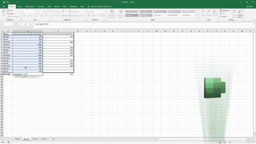The width and height of the screenshot is (256, 144).
Task: Confirm formula with the checkmark button
Action: pyautogui.click(x=26, y=24)
